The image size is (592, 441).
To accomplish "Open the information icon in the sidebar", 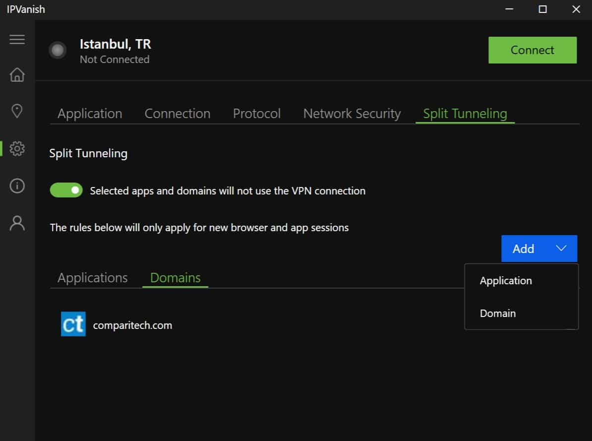I will (x=17, y=186).
